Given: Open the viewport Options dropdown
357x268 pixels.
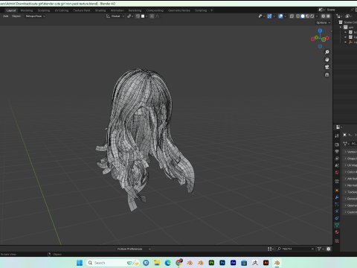Looking at the screenshot, I should [x=324, y=22].
